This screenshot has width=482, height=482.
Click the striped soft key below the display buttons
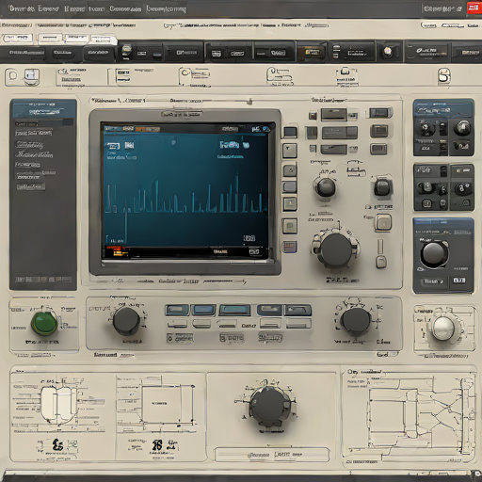pyautogui.click(x=289, y=247)
